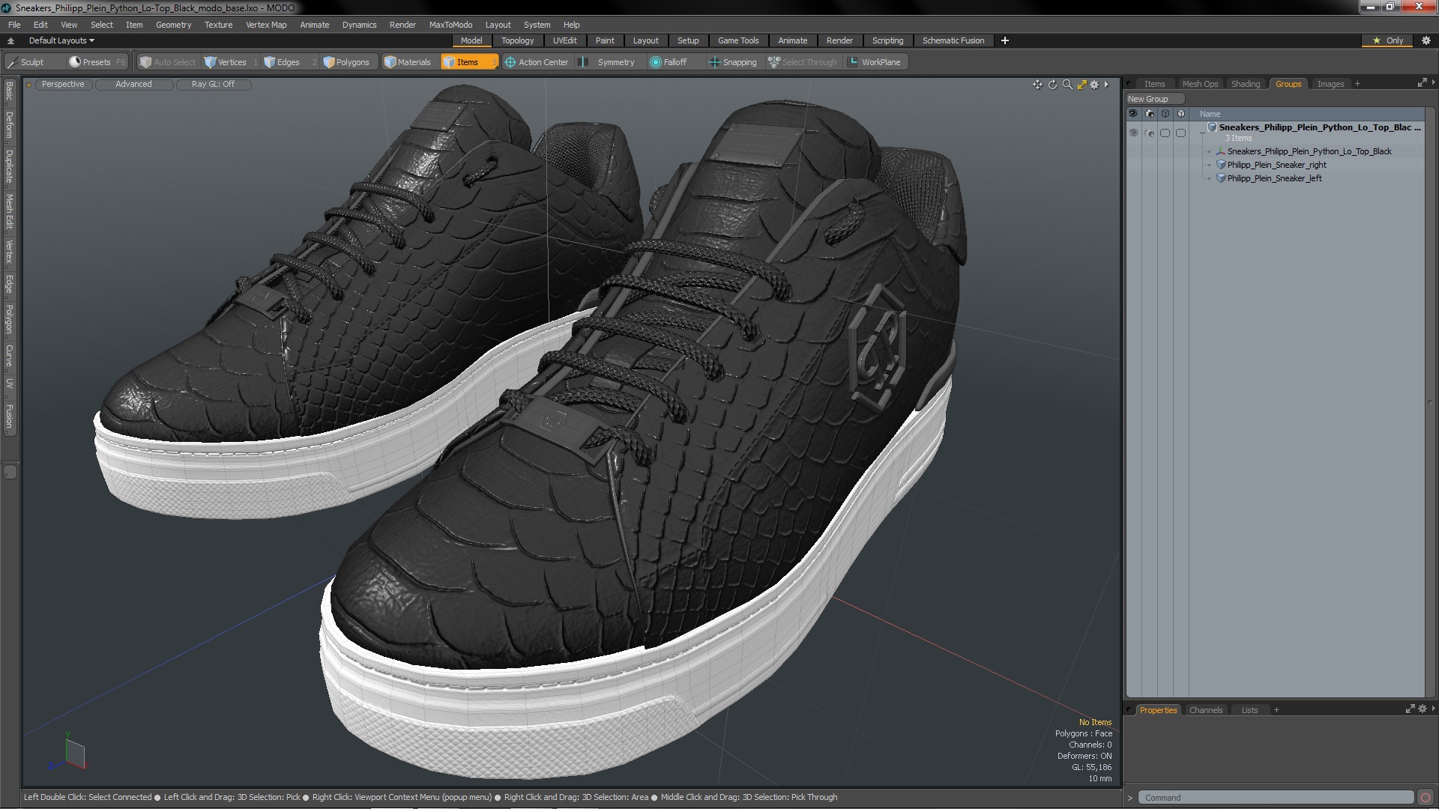
Task: Toggle first checkbox of the Sneakers group row
Action: [x=1165, y=133]
